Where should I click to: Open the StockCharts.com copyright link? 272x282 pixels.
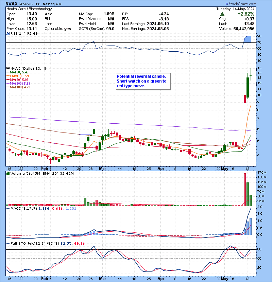[x=253, y=3]
